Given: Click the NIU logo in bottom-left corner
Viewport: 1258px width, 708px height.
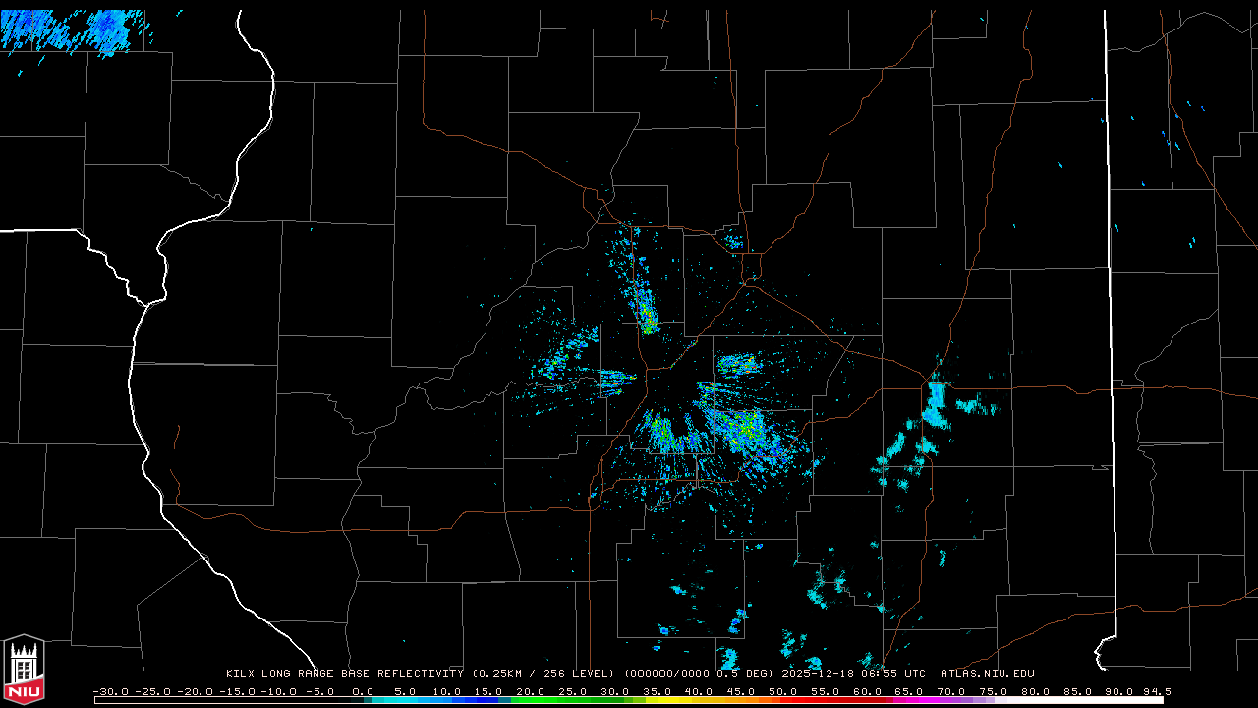Looking at the screenshot, I should pyautogui.click(x=24, y=671).
